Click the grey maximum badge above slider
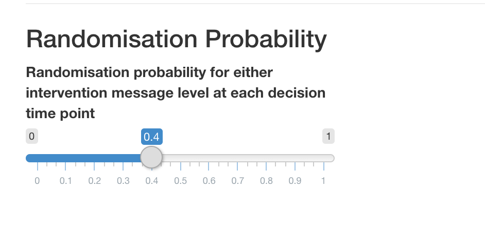 tap(328, 137)
